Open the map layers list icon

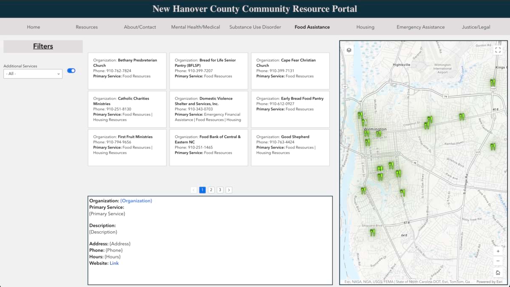pyautogui.click(x=349, y=50)
